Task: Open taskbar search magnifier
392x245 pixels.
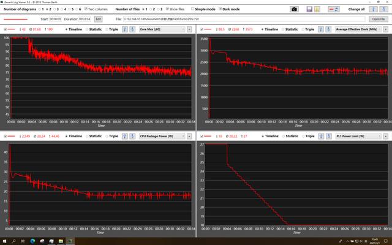Action: point(13,241)
